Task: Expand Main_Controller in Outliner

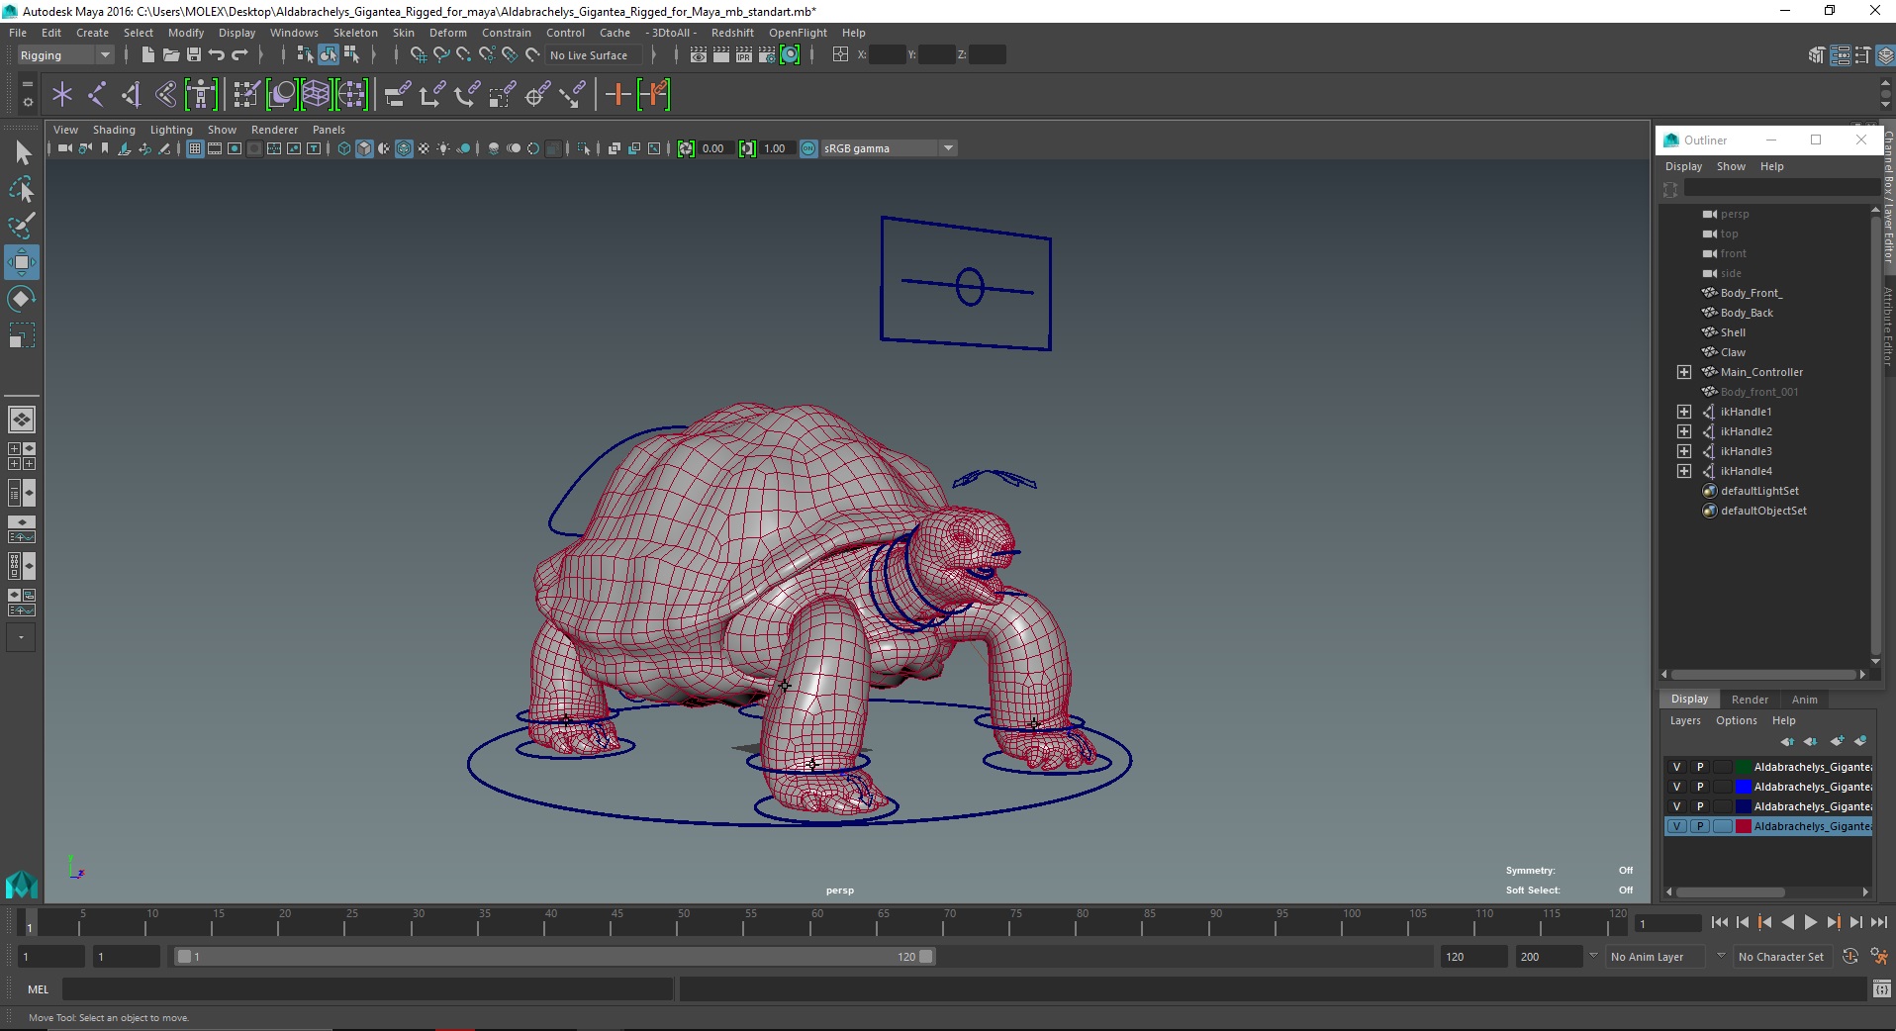Action: (1684, 372)
